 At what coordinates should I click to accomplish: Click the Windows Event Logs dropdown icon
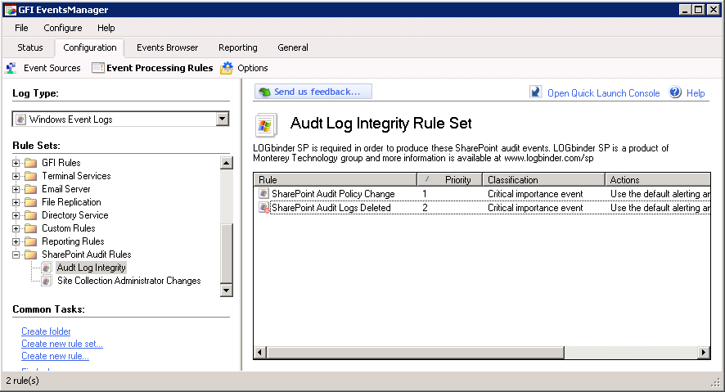[20, 119]
